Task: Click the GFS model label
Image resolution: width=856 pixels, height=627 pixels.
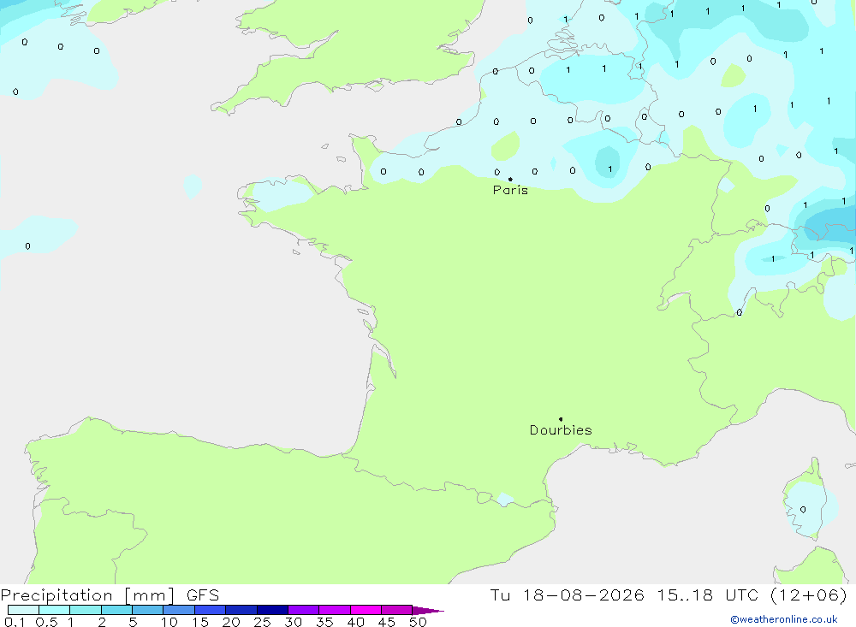Action: pos(203,595)
